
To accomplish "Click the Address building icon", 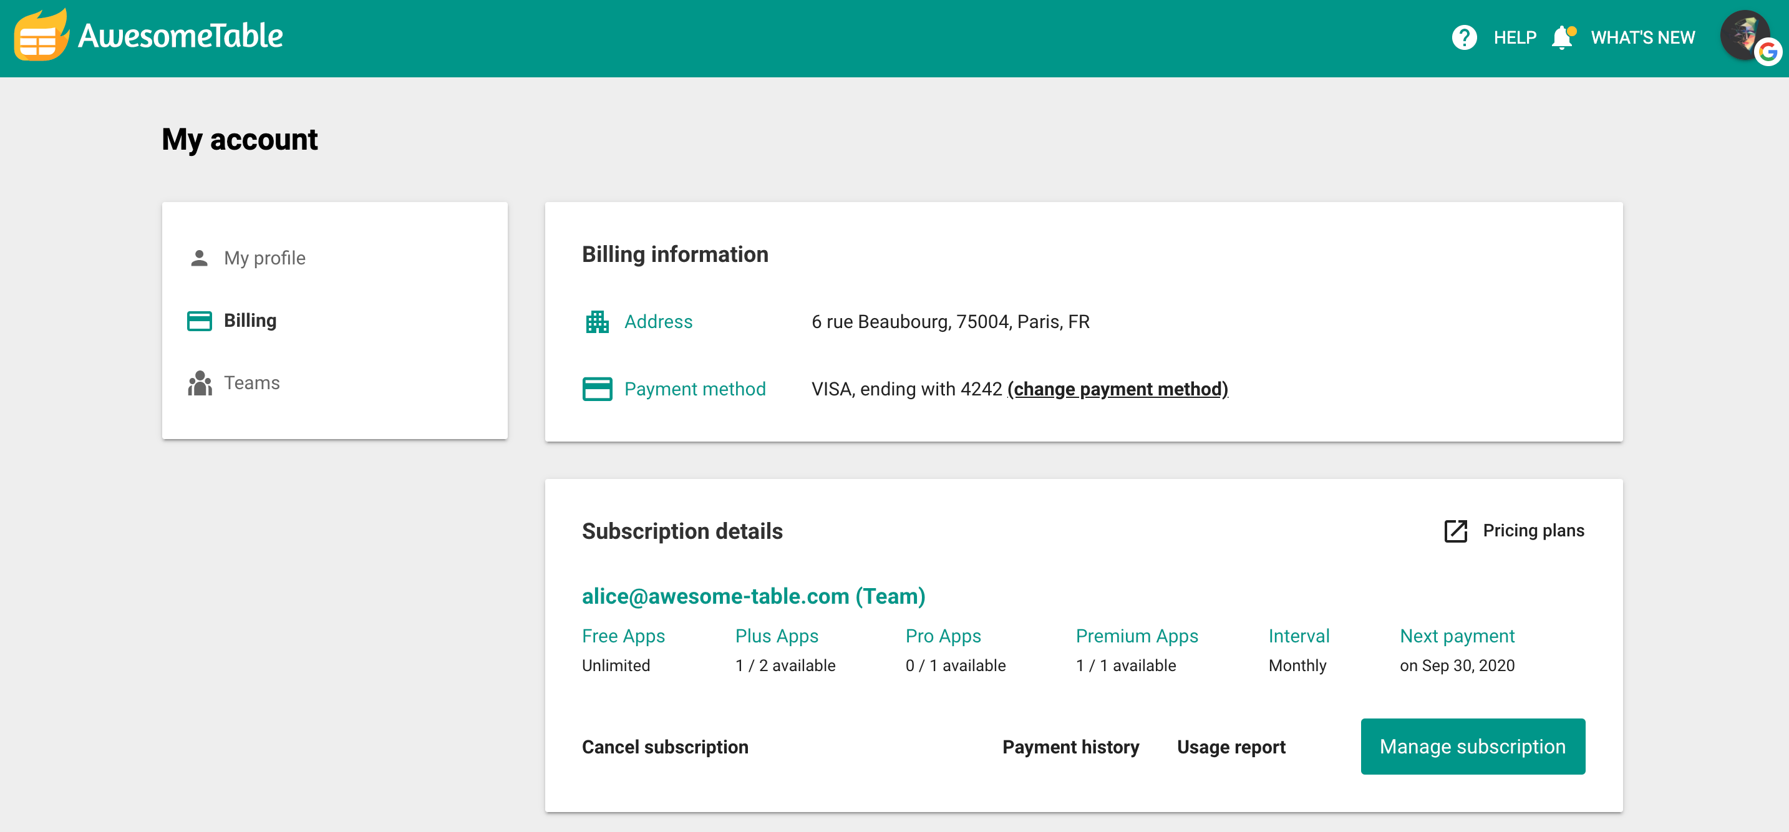I will point(596,322).
